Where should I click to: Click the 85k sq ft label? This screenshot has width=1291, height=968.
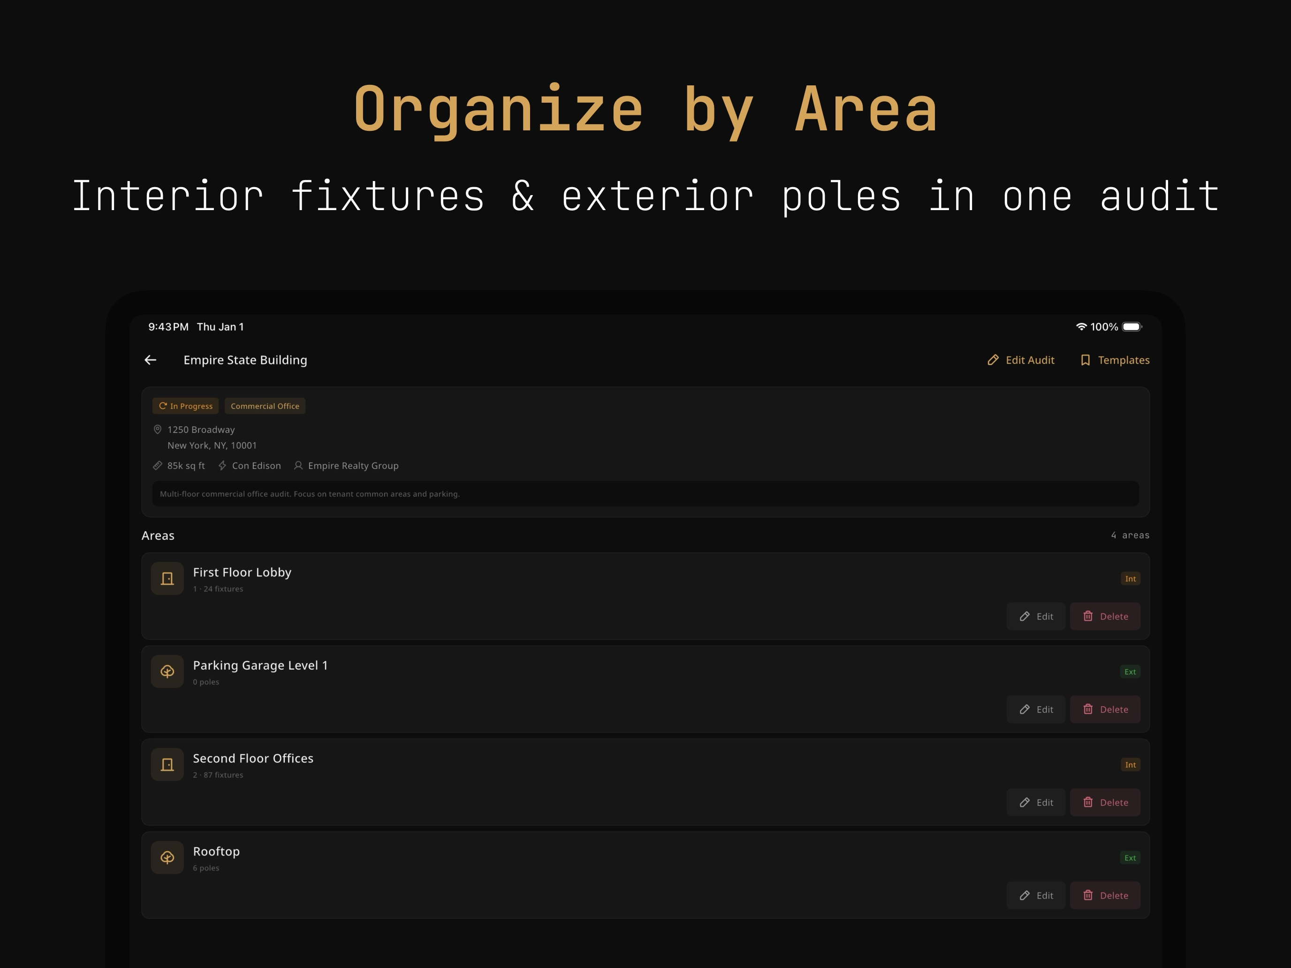tap(186, 466)
